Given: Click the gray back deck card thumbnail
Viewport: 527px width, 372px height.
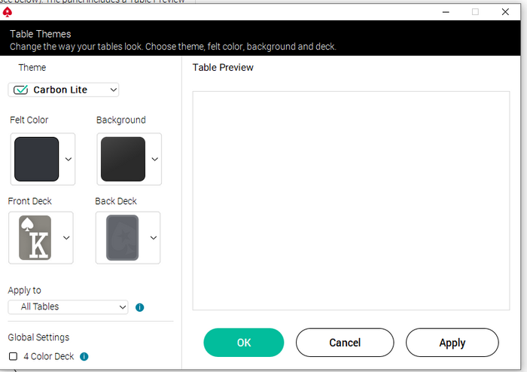Looking at the screenshot, I should (x=122, y=237).
